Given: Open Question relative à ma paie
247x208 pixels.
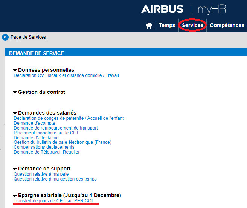Looking at the screenshot, I should pyautogui.click(x=41, y=174).
